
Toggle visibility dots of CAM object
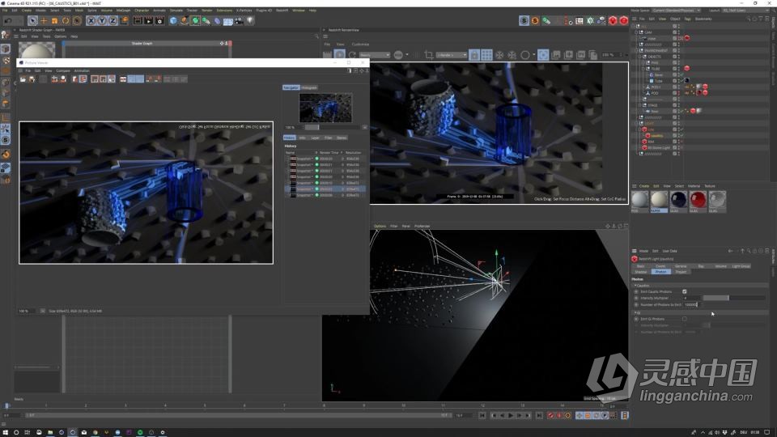[679, 32]
